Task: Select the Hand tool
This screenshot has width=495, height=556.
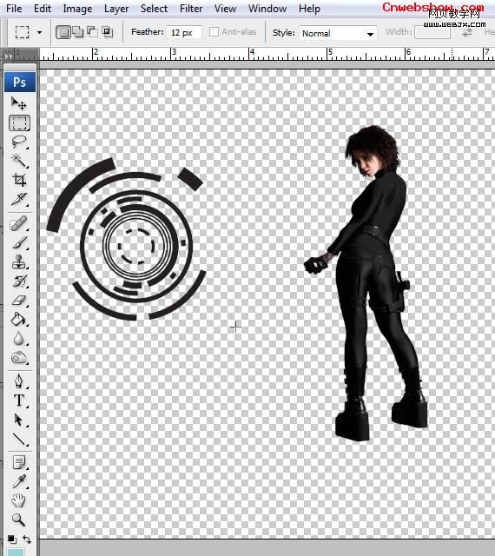Action: pyautogui.click(x=19, y=500)
